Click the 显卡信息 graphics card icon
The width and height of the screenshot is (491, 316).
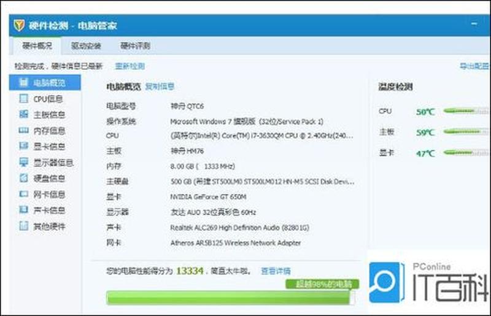pyautogui.click(x=23, y=145)
